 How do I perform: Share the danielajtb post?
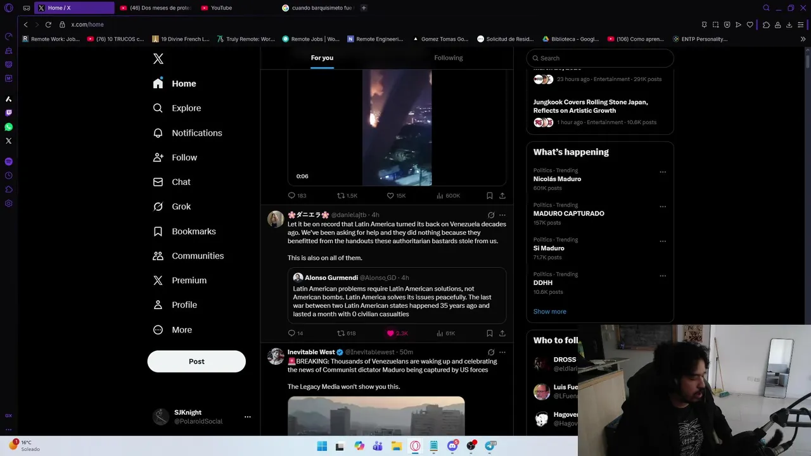(502, 333)
